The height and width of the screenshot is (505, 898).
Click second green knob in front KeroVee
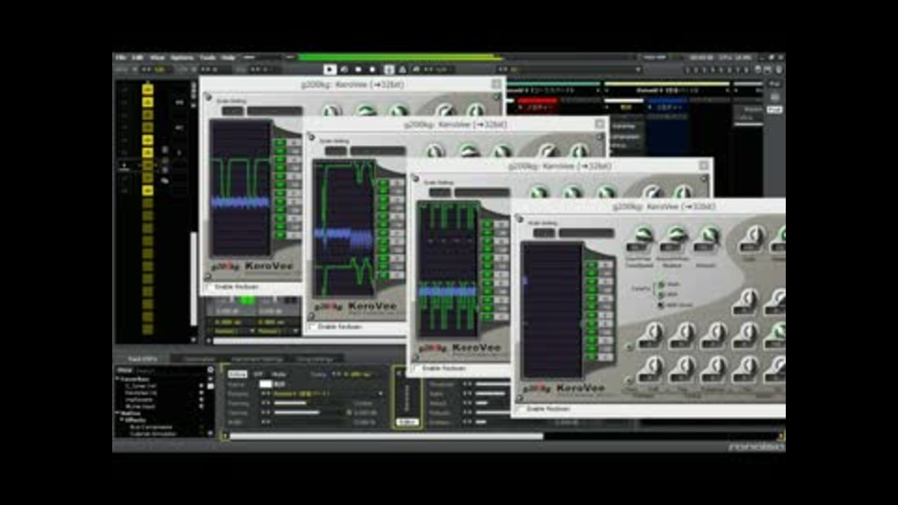coord(675,235)
